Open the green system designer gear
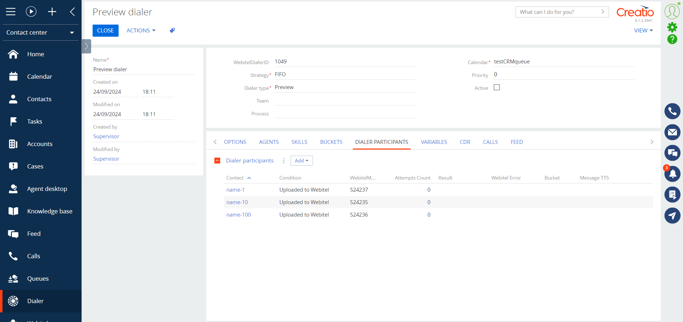Image resolution: width=683 pixels, height=322 pixels. coord(672,27)
